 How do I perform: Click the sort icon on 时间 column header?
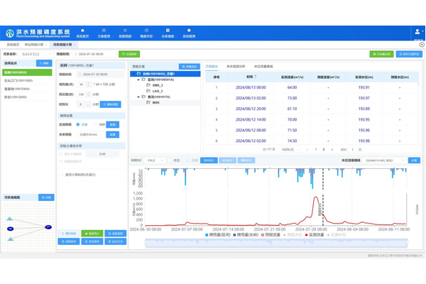click(x=256, y=77)
